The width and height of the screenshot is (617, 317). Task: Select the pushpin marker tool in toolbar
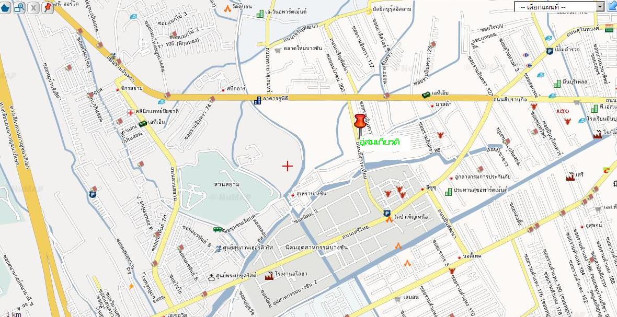(x=48, y=7)
